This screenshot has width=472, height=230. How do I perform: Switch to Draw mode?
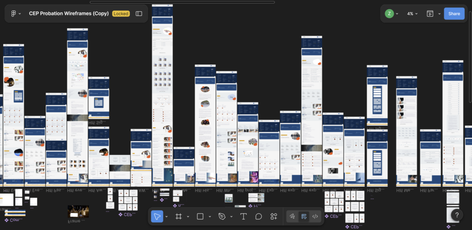click(x=292, y=217)
